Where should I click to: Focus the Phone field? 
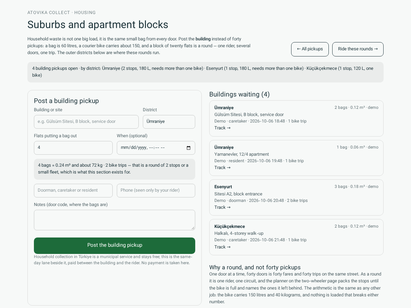click(x=156, y=191)
